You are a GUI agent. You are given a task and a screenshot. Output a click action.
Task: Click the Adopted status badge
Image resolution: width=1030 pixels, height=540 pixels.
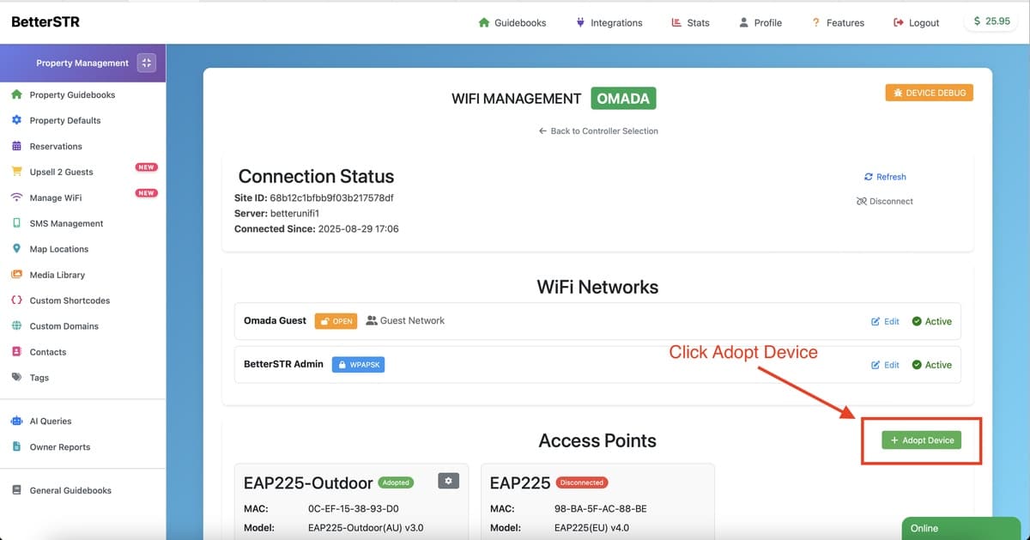(396, 482)
